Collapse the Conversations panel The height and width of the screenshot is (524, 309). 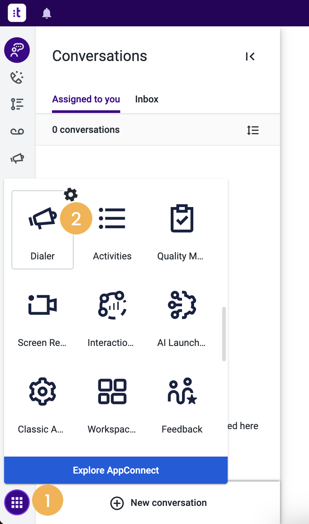pos(250,56)
